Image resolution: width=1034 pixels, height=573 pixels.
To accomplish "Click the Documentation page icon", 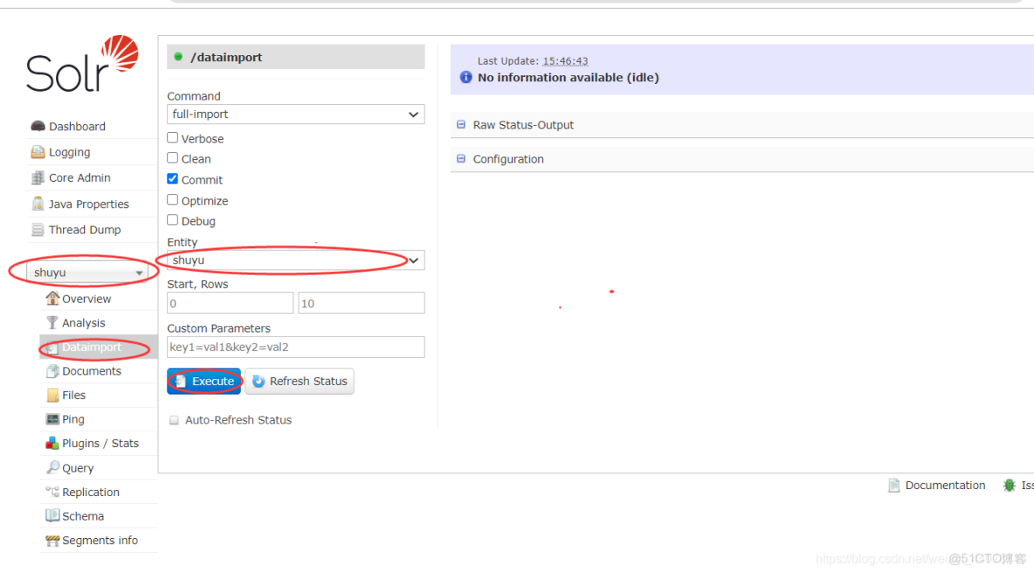I will [893, 486].
